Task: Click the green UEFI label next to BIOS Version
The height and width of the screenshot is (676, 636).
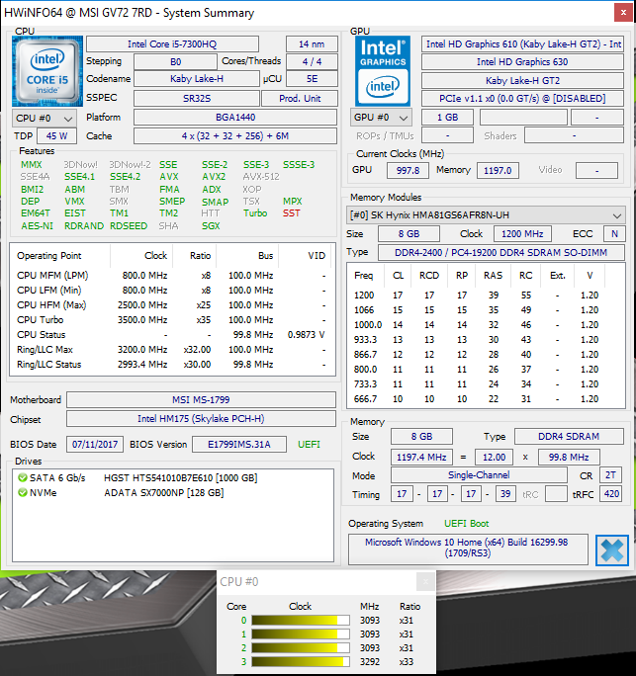Action: (x=309, y=445)
